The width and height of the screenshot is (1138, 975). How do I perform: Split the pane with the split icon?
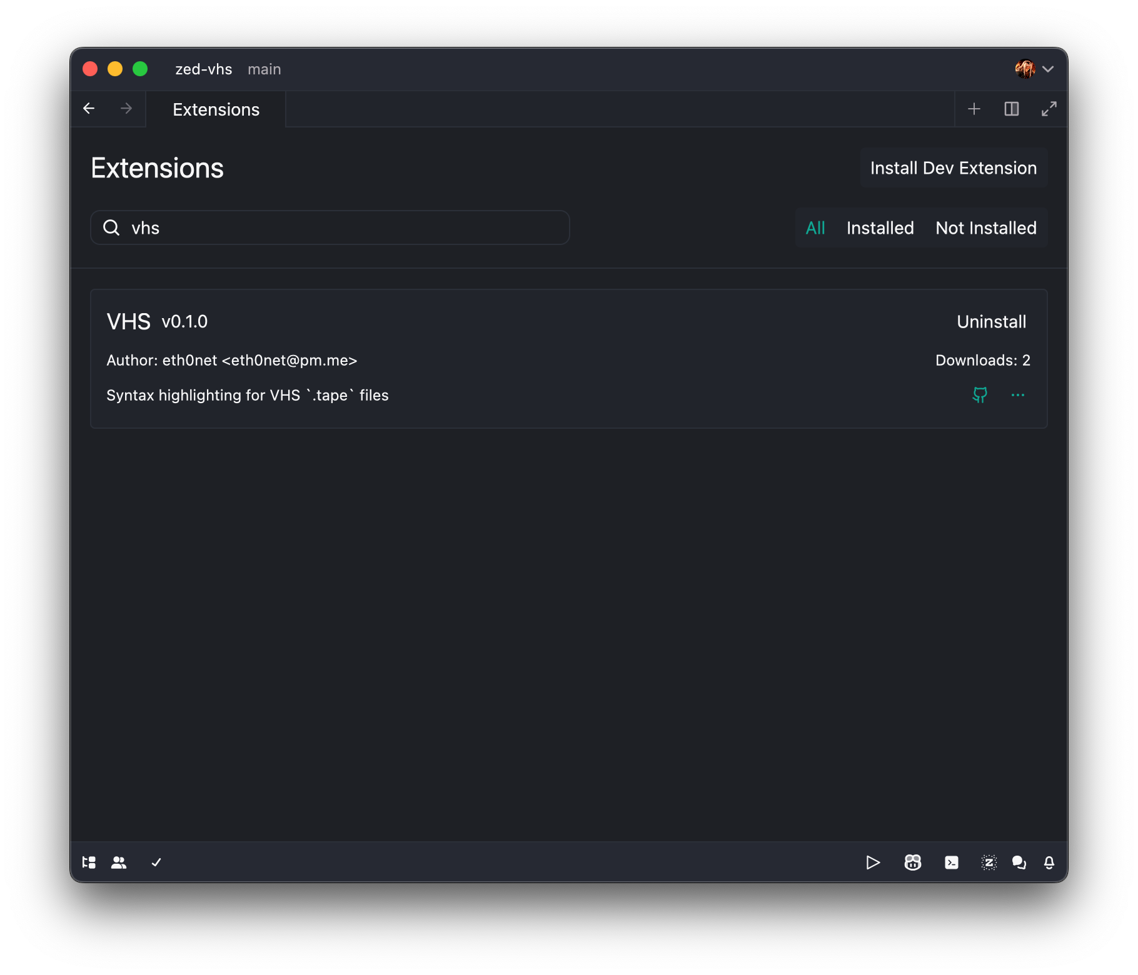pos(1012,109)
